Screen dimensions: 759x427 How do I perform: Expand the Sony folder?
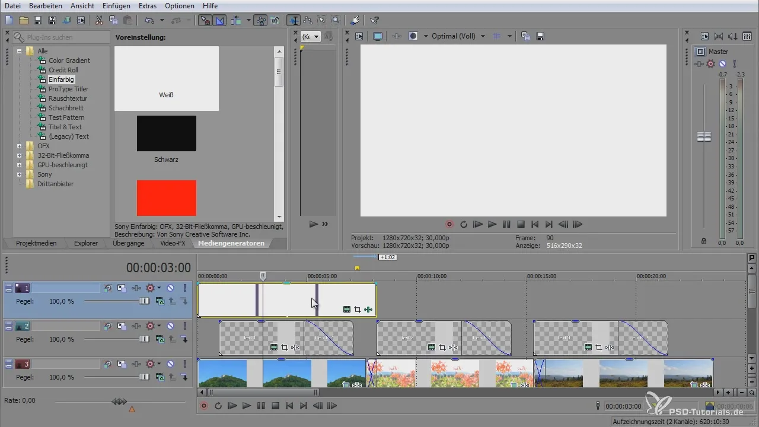tap(20, 174)
